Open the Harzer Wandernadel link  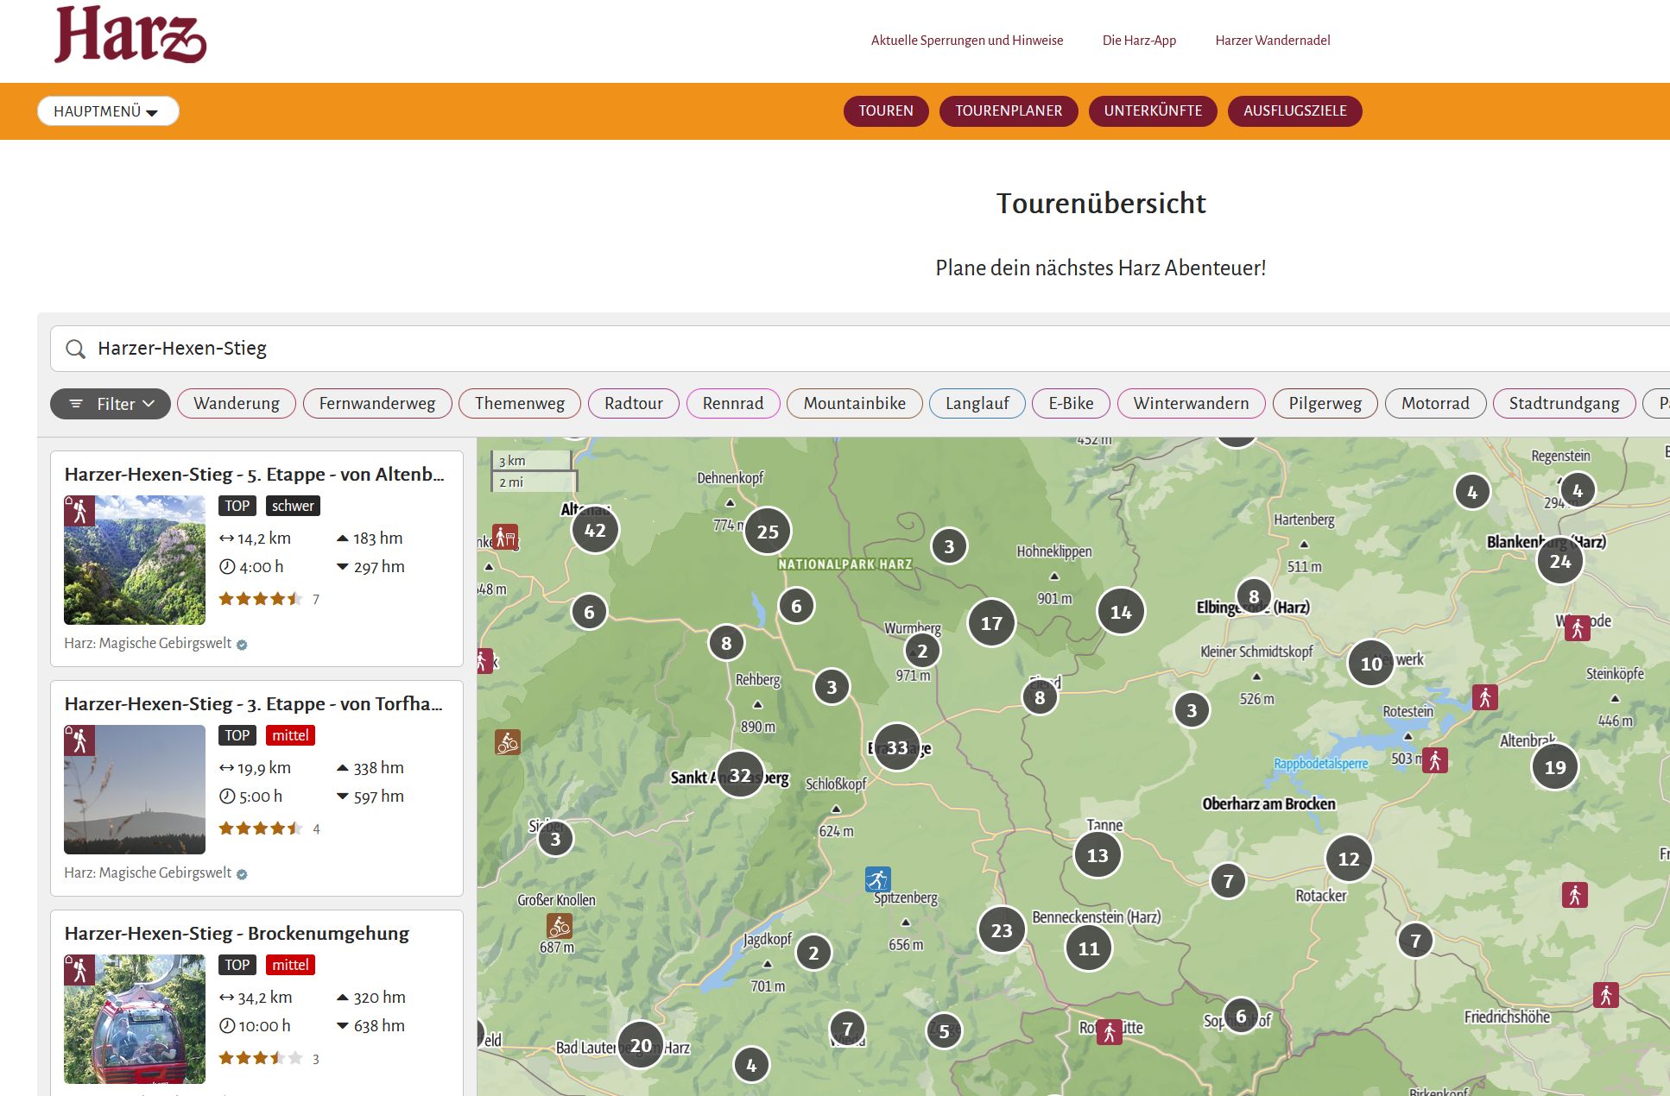coord(1272,41)
